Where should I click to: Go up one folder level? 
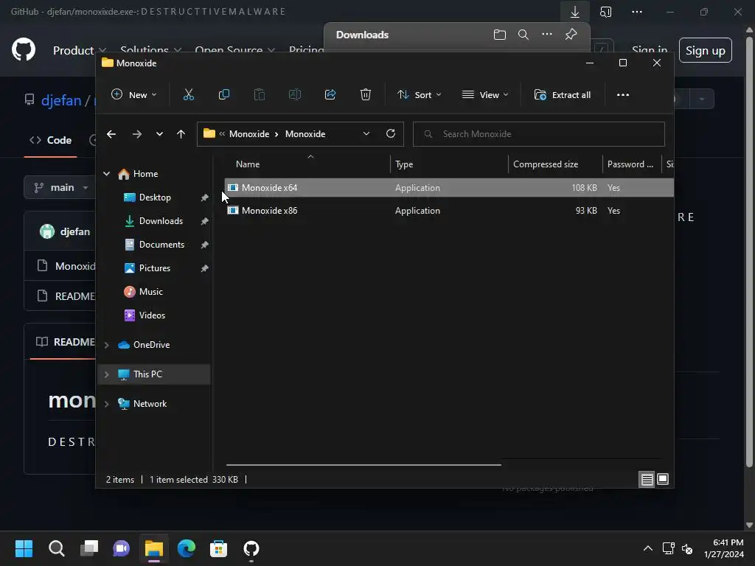click(181, 134)
